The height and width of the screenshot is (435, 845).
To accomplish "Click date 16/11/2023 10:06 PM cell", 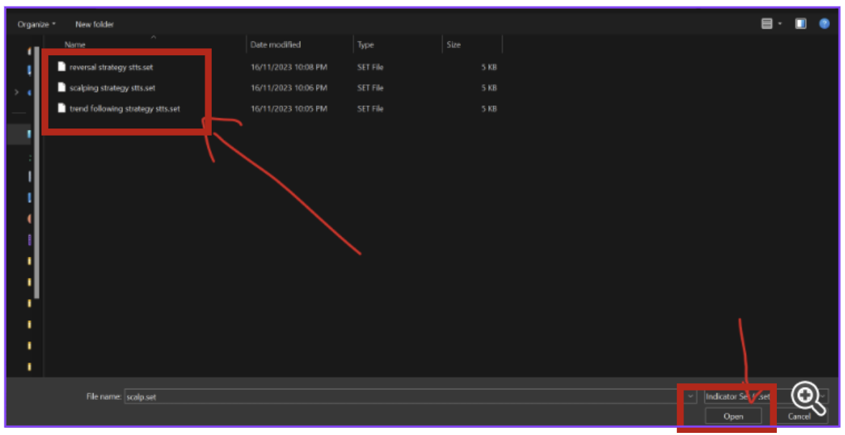I will [289, 88].
